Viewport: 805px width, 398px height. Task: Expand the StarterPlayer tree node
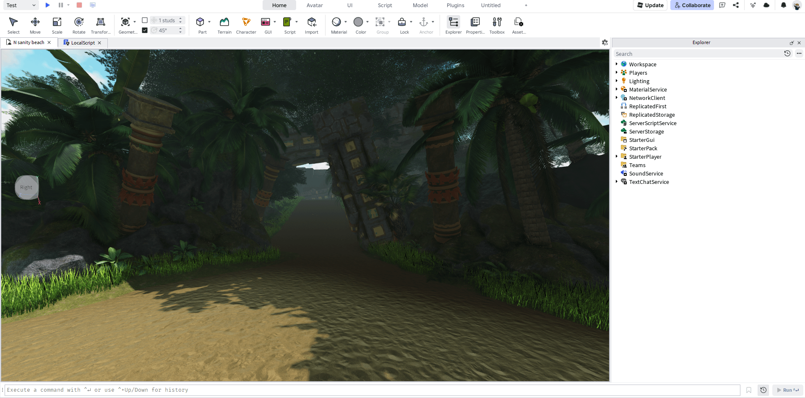coord(617,157)
